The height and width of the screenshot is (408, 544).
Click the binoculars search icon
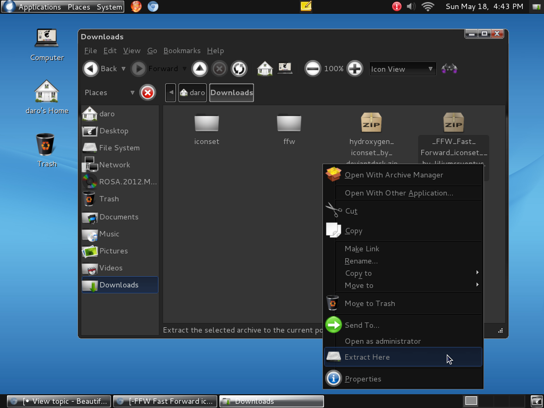(449, 69)
